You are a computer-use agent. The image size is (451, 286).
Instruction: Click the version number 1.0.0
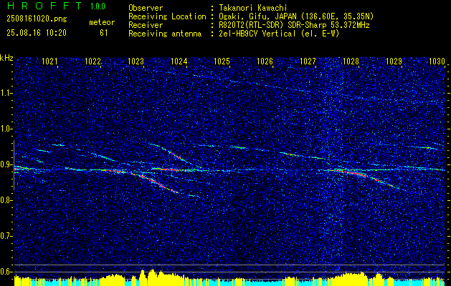click(98, 6)
